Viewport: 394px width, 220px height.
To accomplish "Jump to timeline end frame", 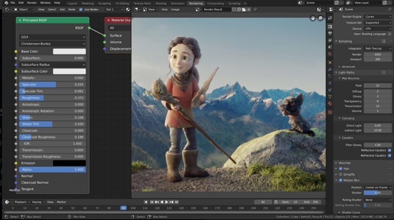I will tap(177, 202).
